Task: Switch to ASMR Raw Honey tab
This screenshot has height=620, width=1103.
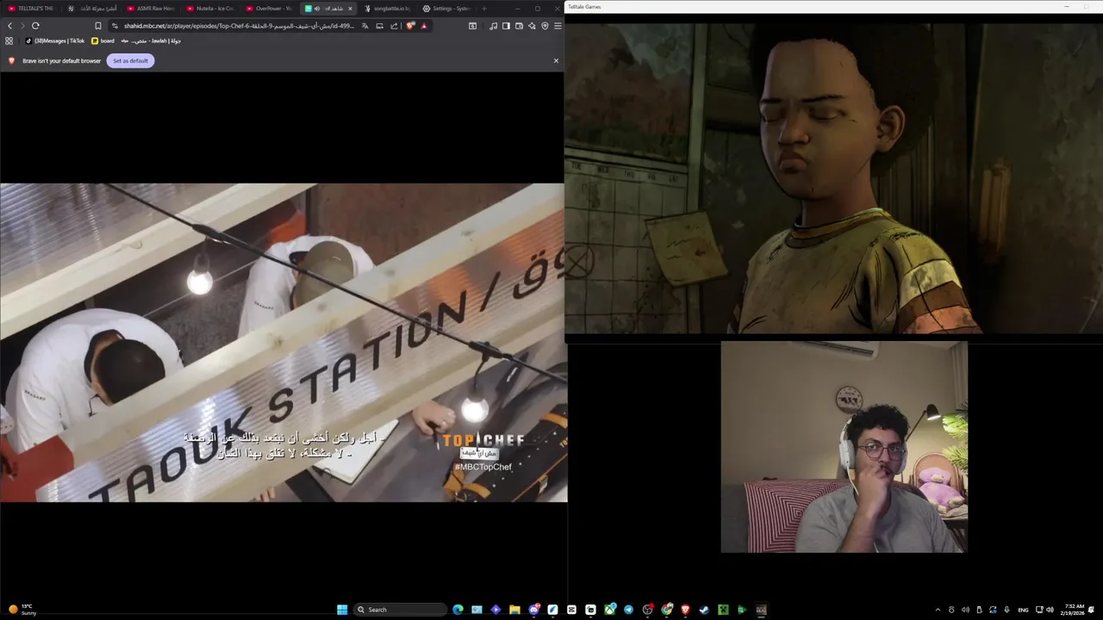Action: pyautogui.click(x=151, y=9)
